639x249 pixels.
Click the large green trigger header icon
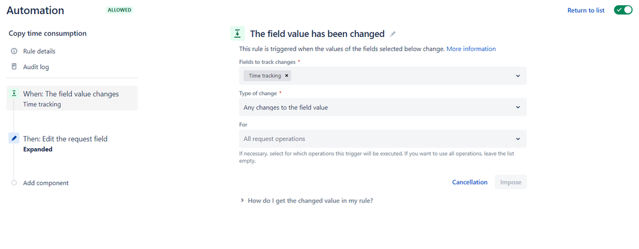point(238,34)
